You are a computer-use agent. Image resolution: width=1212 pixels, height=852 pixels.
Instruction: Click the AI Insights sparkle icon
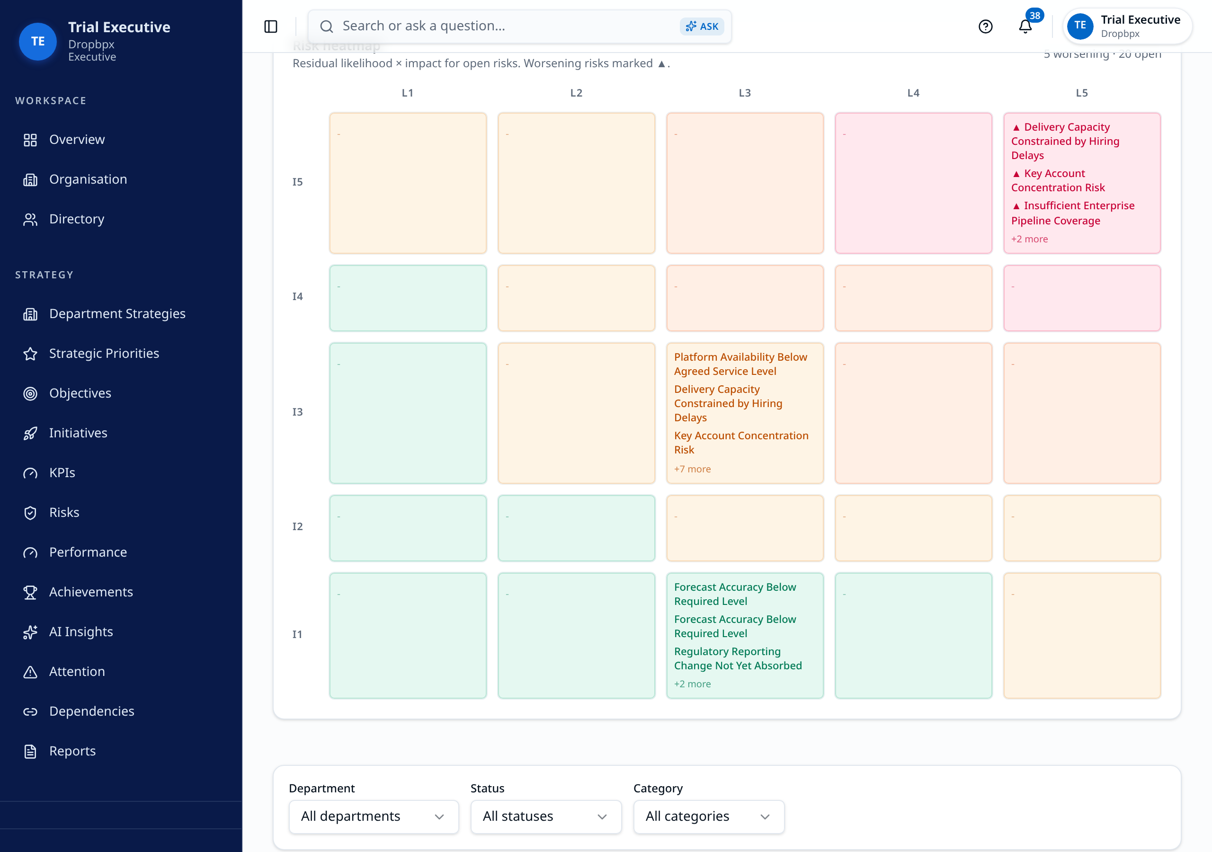pyautogui.click(x=30, y=632)
